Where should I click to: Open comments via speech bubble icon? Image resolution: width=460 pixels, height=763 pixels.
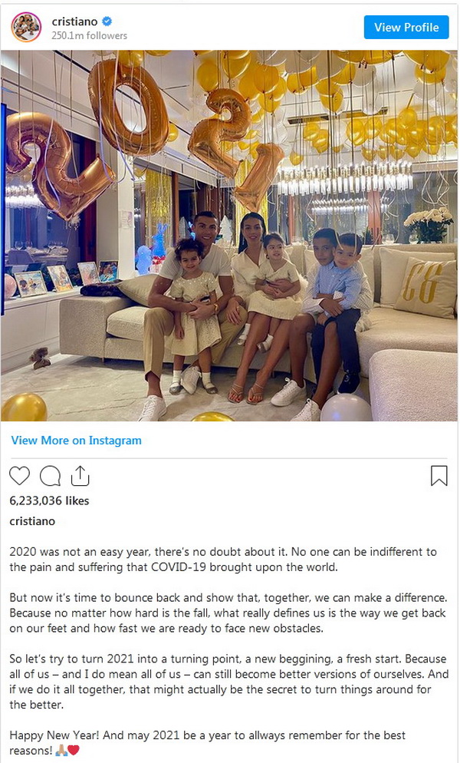(50, 476)
